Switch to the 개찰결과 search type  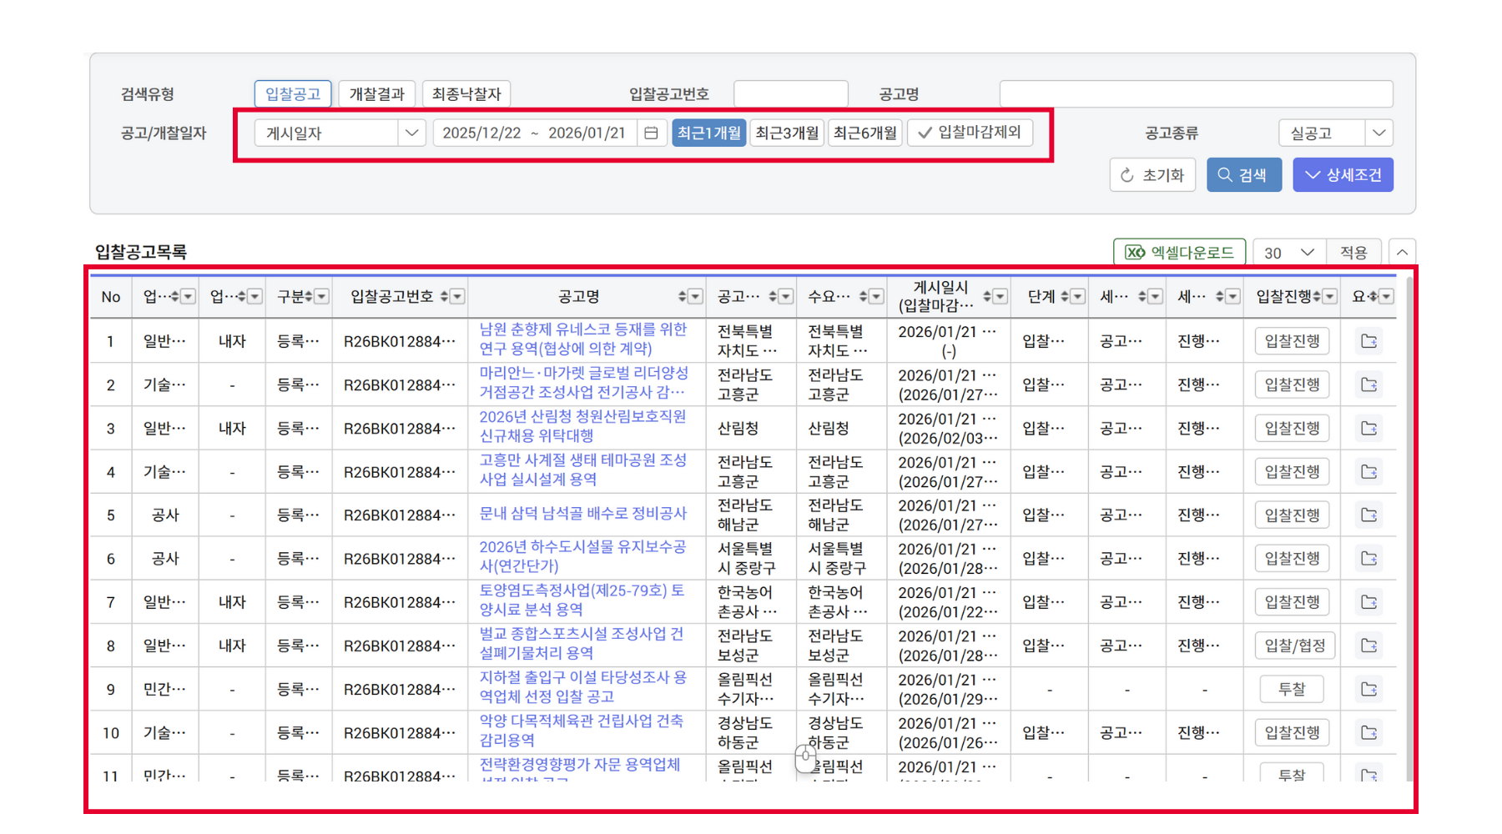tap(376, 94)
